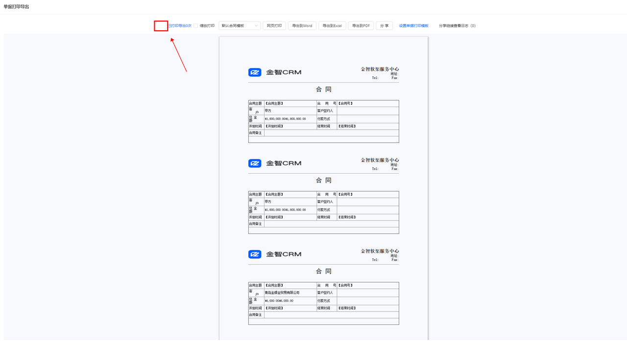
Task: Export document using 导出到Word
Action: click(x=302, y=26)
